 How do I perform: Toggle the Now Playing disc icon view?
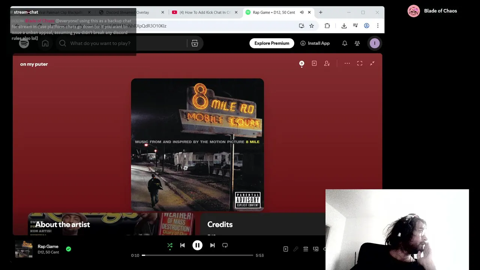point(301,63)
